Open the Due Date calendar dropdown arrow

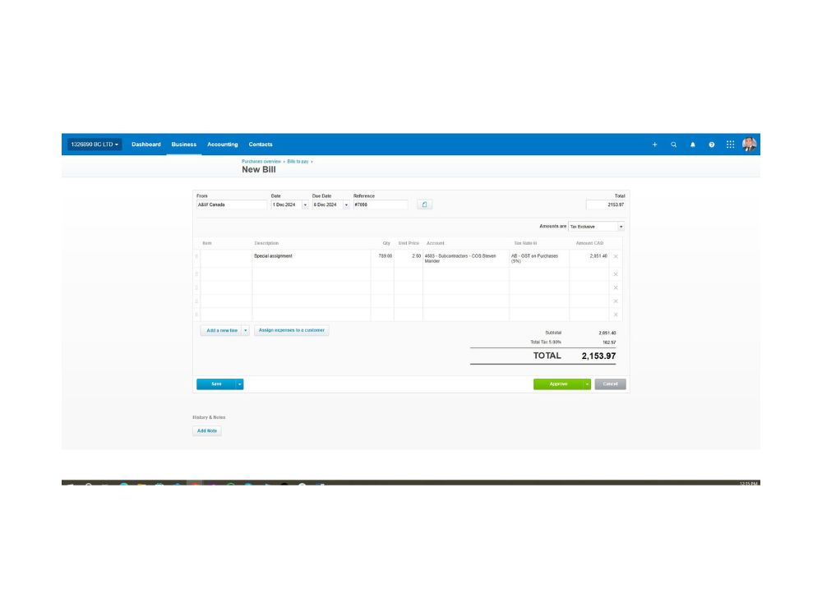(346, 205)
